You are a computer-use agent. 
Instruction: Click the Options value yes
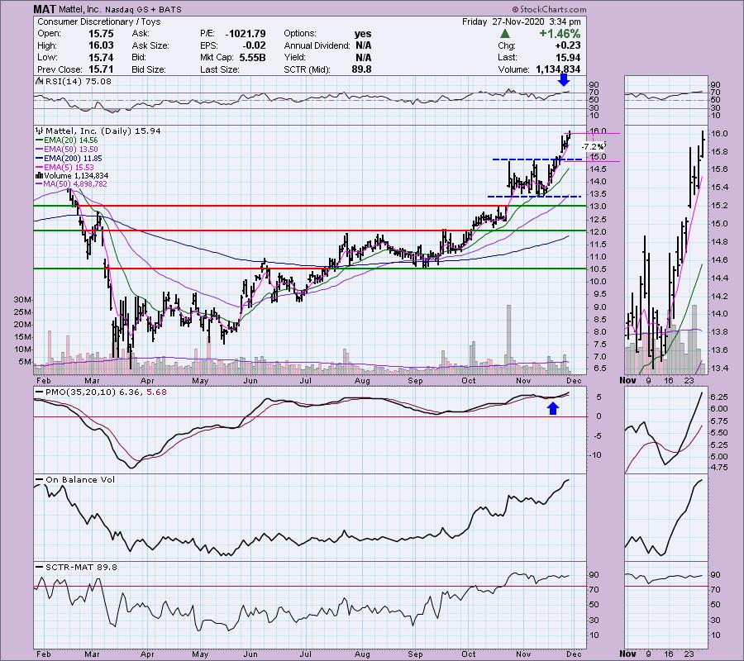pyautogui.click(x=363, y=34)
